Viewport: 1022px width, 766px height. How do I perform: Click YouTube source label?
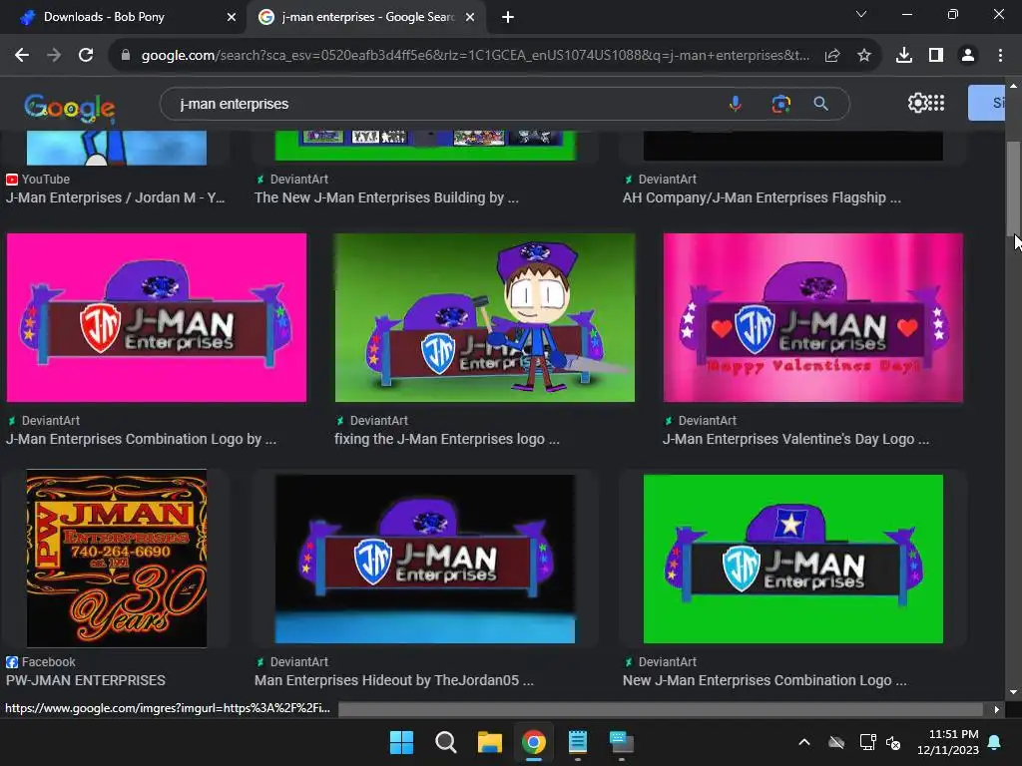(x=45, y=180)
